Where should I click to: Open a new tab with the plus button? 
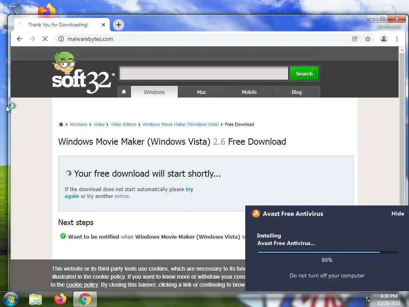118,25
